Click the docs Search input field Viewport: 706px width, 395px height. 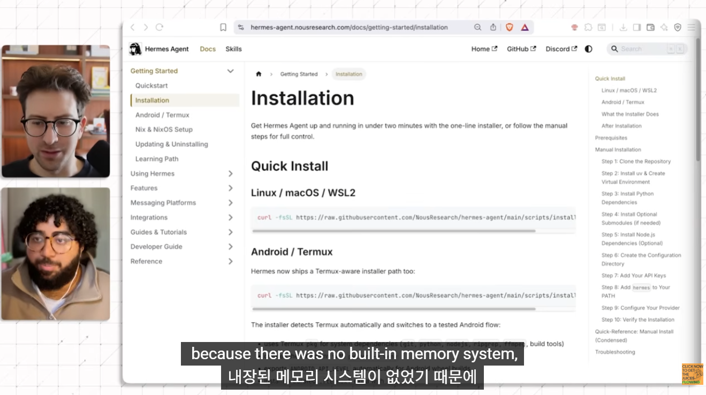tap(647, 49)
